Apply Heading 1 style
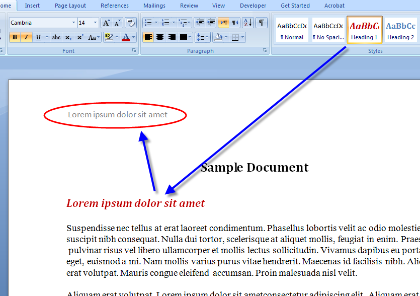Screen dimensions: 420x296 click(x=365, y=30)
